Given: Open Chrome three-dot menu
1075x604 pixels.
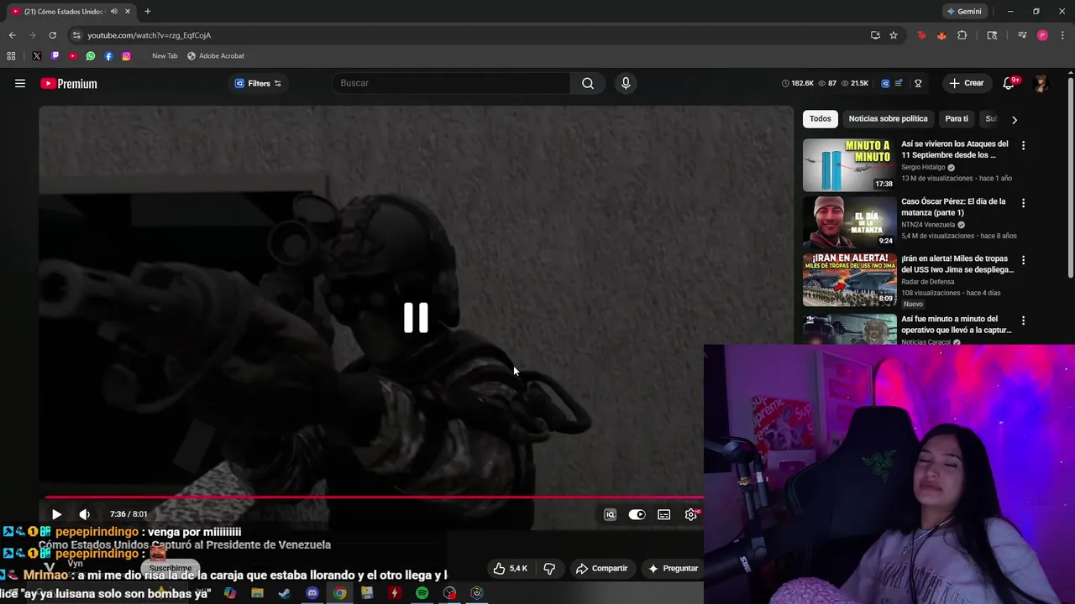Looking at the screenshot, I should 1062,35.
